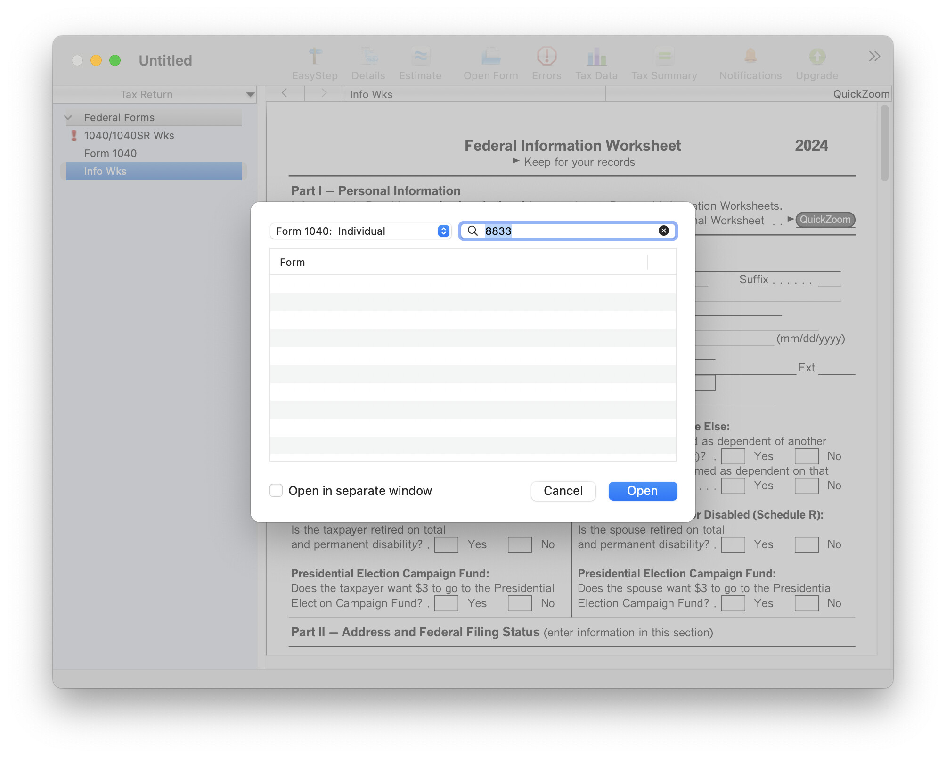The width and height of the screenshot is (946, 758).
Task: Collapse the Federal Forms tree section
Action: [x=68, y=117]
